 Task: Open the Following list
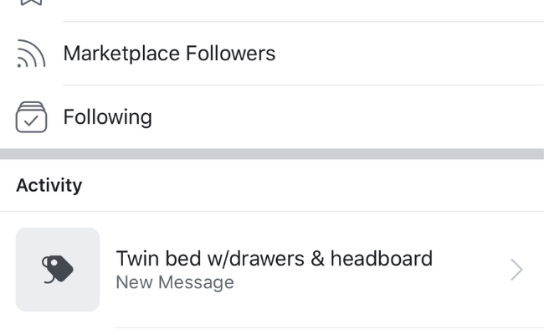(x=107, y=117)
